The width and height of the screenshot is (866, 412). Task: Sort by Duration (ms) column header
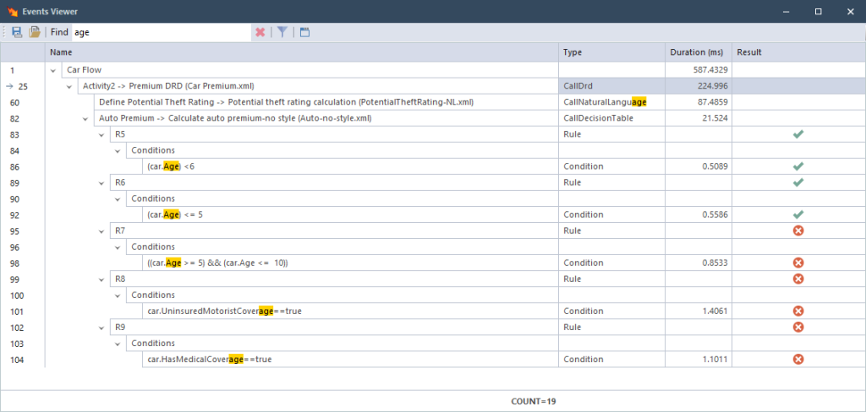coord(698,52)
